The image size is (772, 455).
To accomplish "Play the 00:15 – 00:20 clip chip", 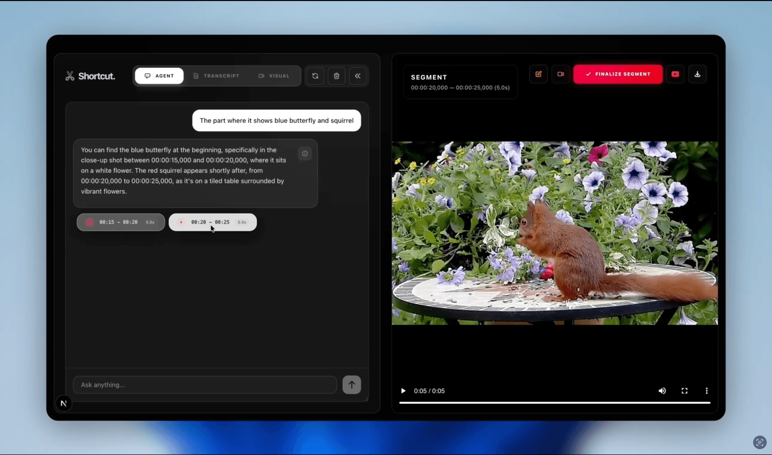I will 121,222.
